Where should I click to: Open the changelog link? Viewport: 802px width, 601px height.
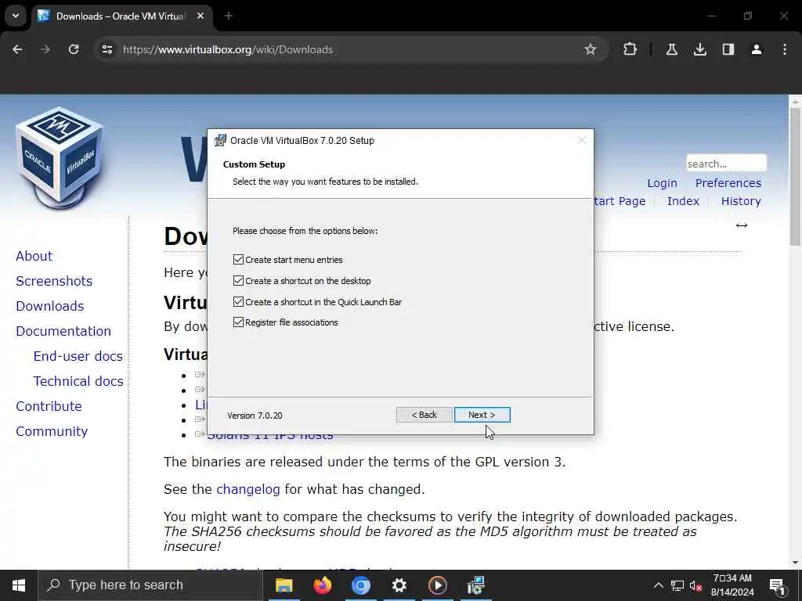tap(248, 490)
